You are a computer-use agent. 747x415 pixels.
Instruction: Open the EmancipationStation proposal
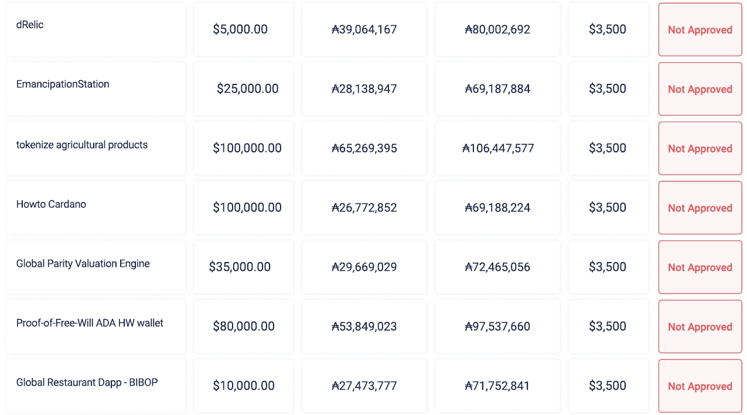click(x=63, y=84)
